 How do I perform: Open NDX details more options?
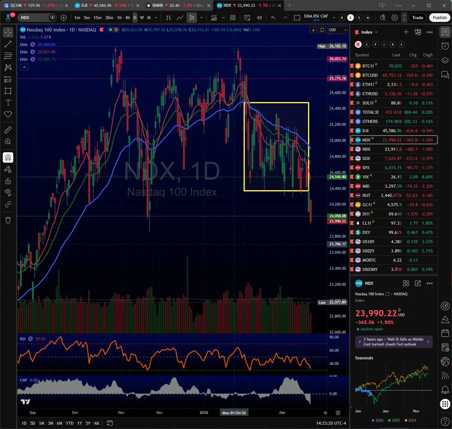pyautogui.click(x=430, y=283)
